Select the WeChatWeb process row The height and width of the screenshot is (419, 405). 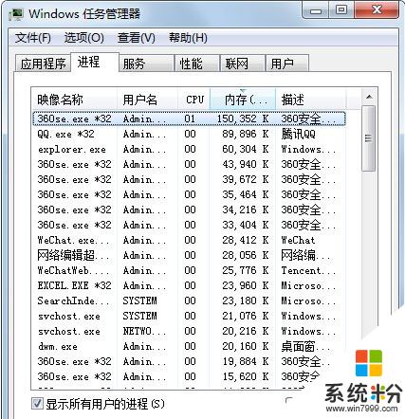pyautogui.click(x=189, y=270)
